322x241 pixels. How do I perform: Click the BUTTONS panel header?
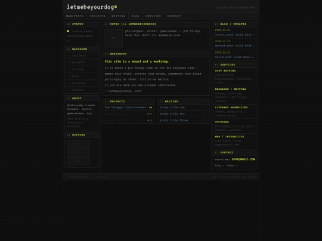point(82,135)
